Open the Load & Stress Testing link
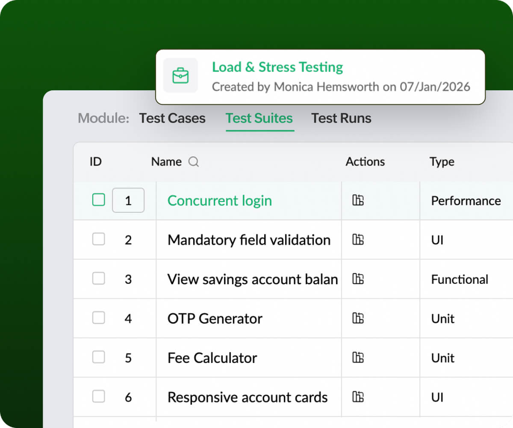This screenshot has height=428, width=513. coord(277,67)
